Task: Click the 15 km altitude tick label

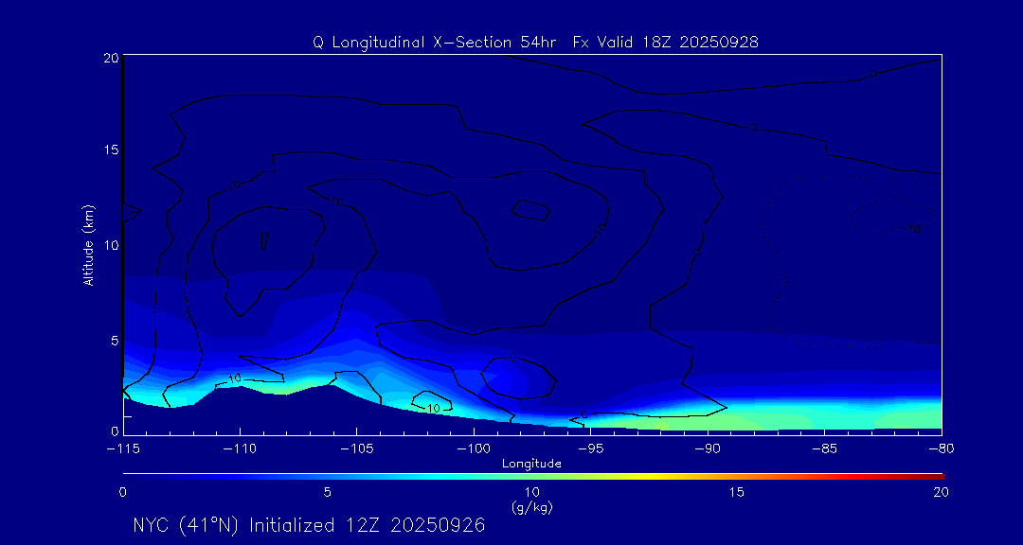Action: (x=109, y=150)
